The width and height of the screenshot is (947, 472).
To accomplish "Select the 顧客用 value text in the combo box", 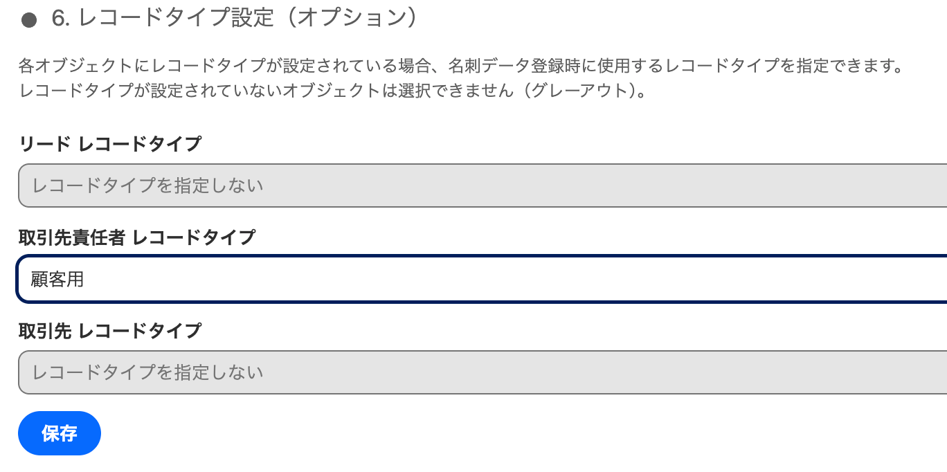I will (x=57, y=280).
